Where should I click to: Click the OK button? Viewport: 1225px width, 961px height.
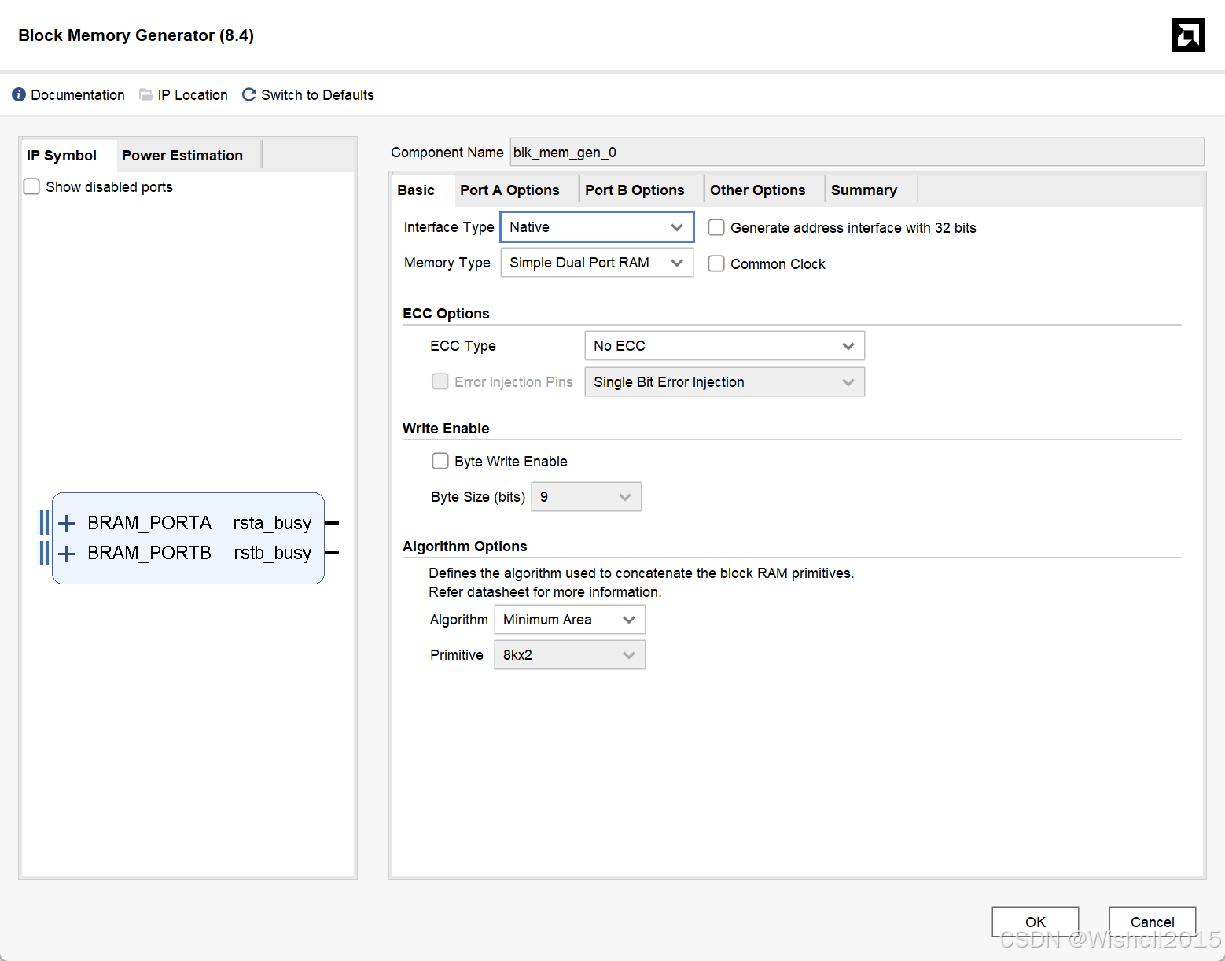click(1036, 922)
